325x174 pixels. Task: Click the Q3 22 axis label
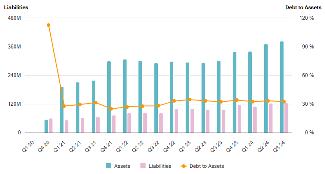click(153, 146)
